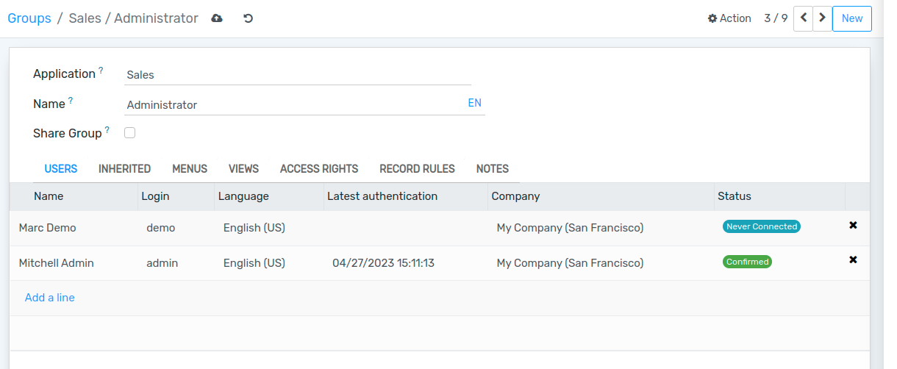Click English (US) in Marc Demo row
This screenshot has height=369, width=897.
pos(254,228)
